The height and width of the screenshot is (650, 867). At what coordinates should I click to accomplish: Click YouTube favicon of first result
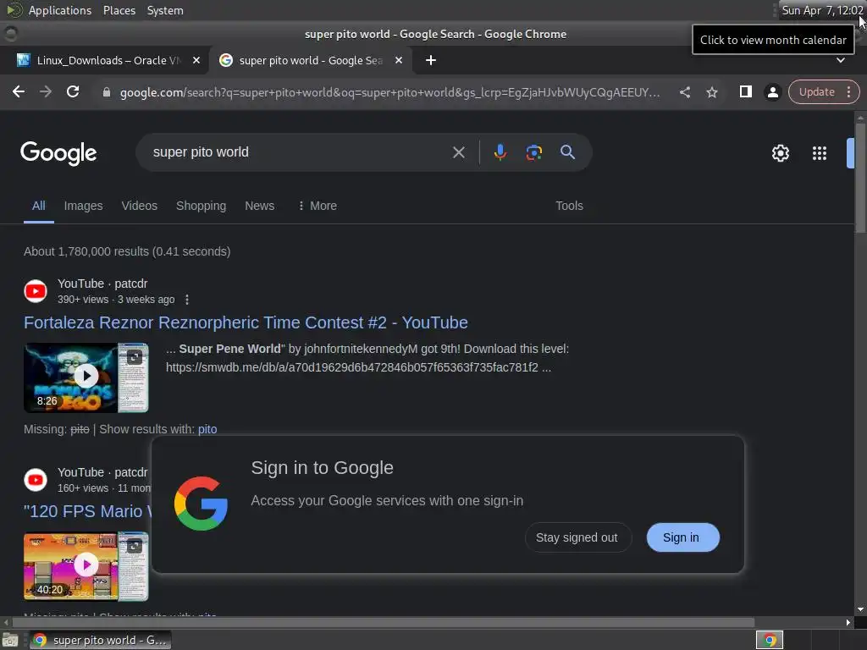[x=36, y=291]
